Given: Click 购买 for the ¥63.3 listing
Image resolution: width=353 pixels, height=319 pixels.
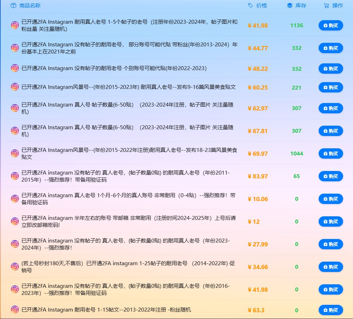Looking at the screenshot, I should [x=331, y=310].
